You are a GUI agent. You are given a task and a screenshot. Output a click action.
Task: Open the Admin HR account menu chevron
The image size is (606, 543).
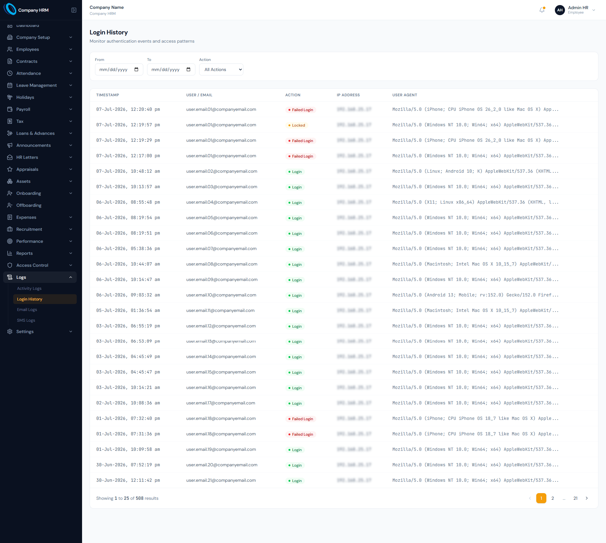(x=594, y=10)
